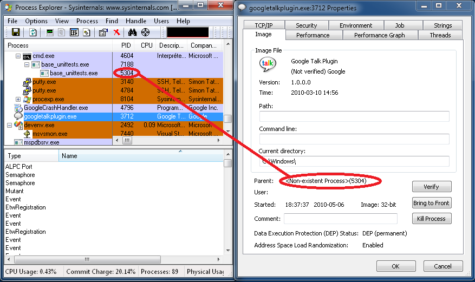
Task: Select the Mutant handle row
Action: pyautogui.click(x=114, y=191)
